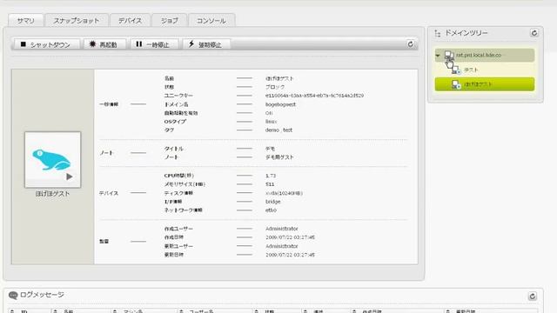Click the unique key UUID value
The width and height of the screenshot is (557, 313).
click(314, 96)
